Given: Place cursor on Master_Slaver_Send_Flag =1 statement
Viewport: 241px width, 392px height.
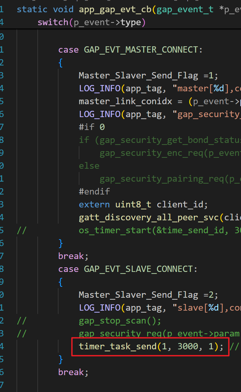Looking at the screenshot, I should point(138,75).
